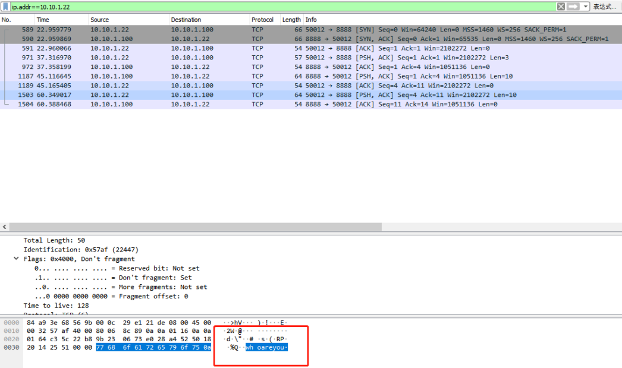Collapse the Flags: 0x4000 tree node
Image resolution: width=622 pixels, height=368 pixels.
[x=16, y=259]
